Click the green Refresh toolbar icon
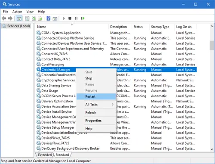 click(x=34, y=19)
